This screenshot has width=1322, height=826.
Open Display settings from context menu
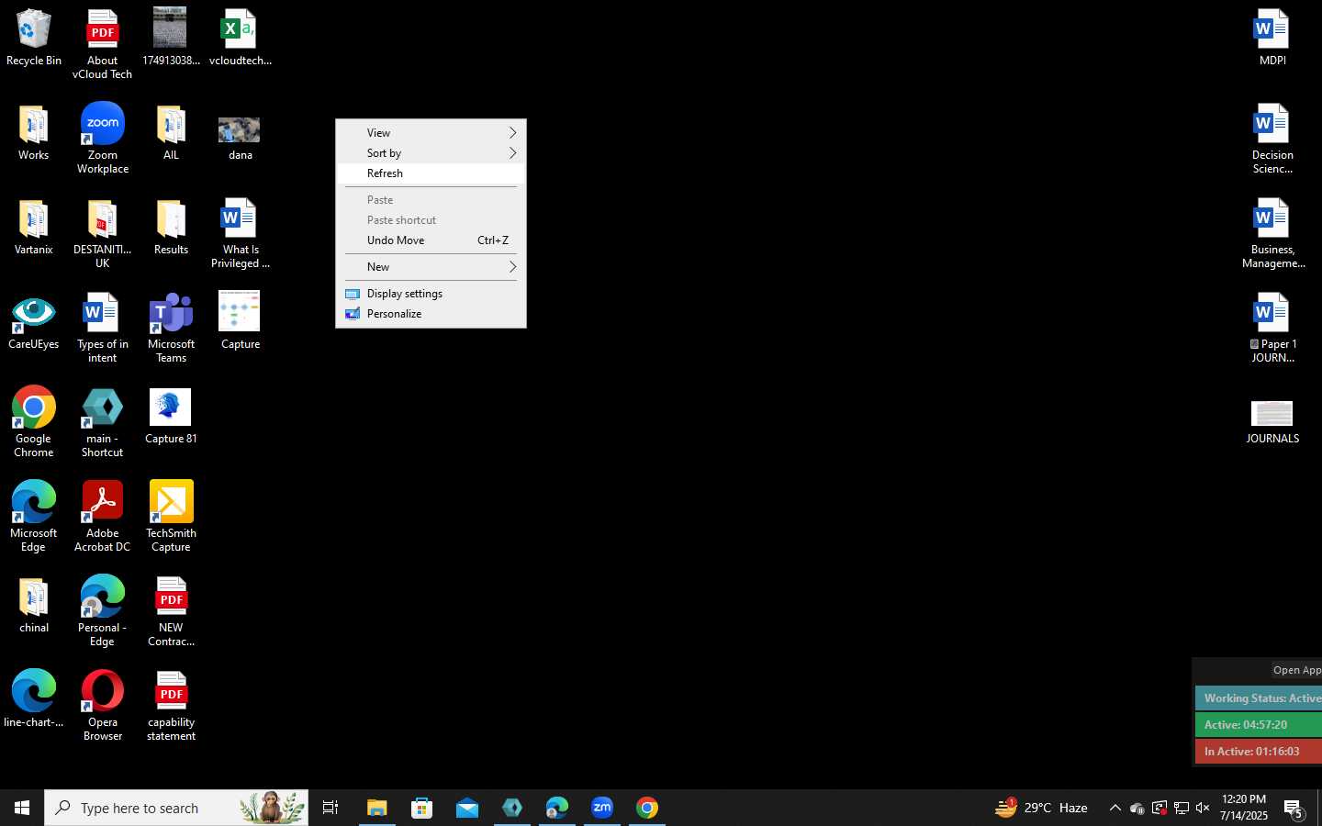431,294
